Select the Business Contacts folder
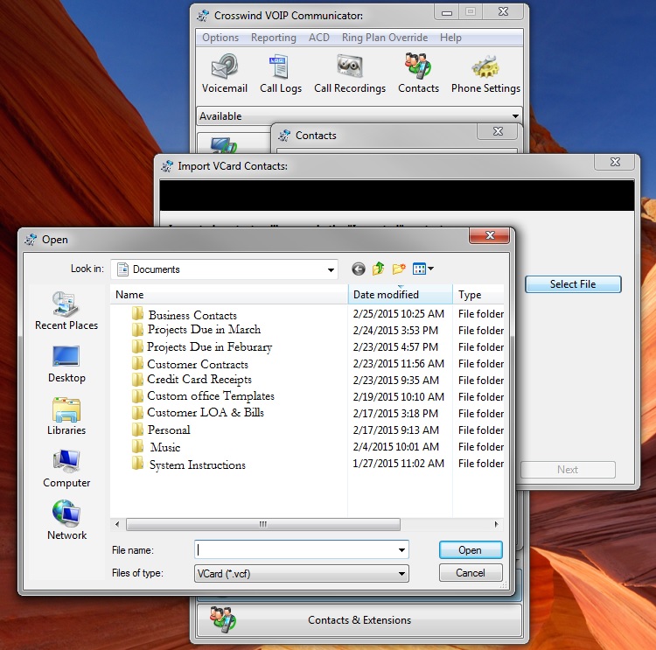The width and height of the screenshot is (656, 650). pyautogui.click(x=192, y=315)
